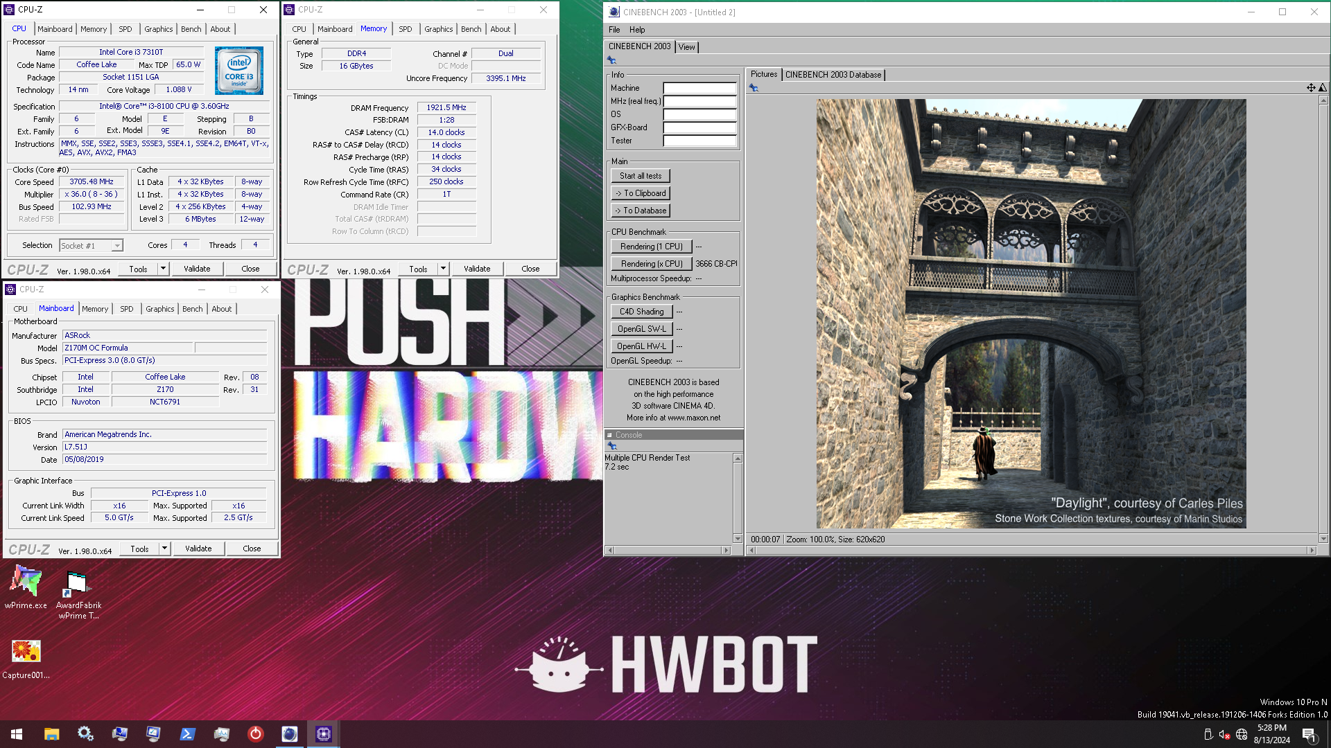Select the Capture001 desktop icon
The image size is (1331, 748).
point(26,659)
